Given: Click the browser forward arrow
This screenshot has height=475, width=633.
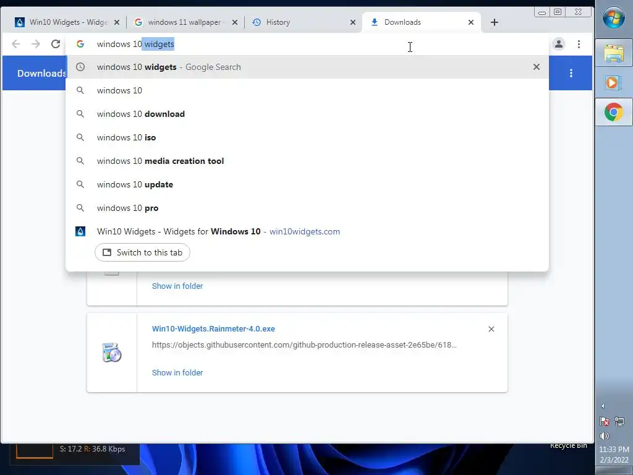Looking at the screenshot, I should (35, 44).
